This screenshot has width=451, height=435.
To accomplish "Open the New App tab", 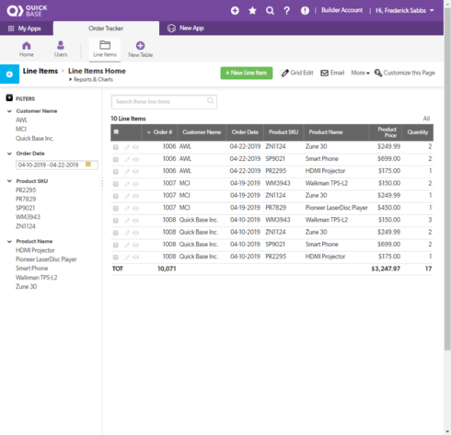I will 186,29.
